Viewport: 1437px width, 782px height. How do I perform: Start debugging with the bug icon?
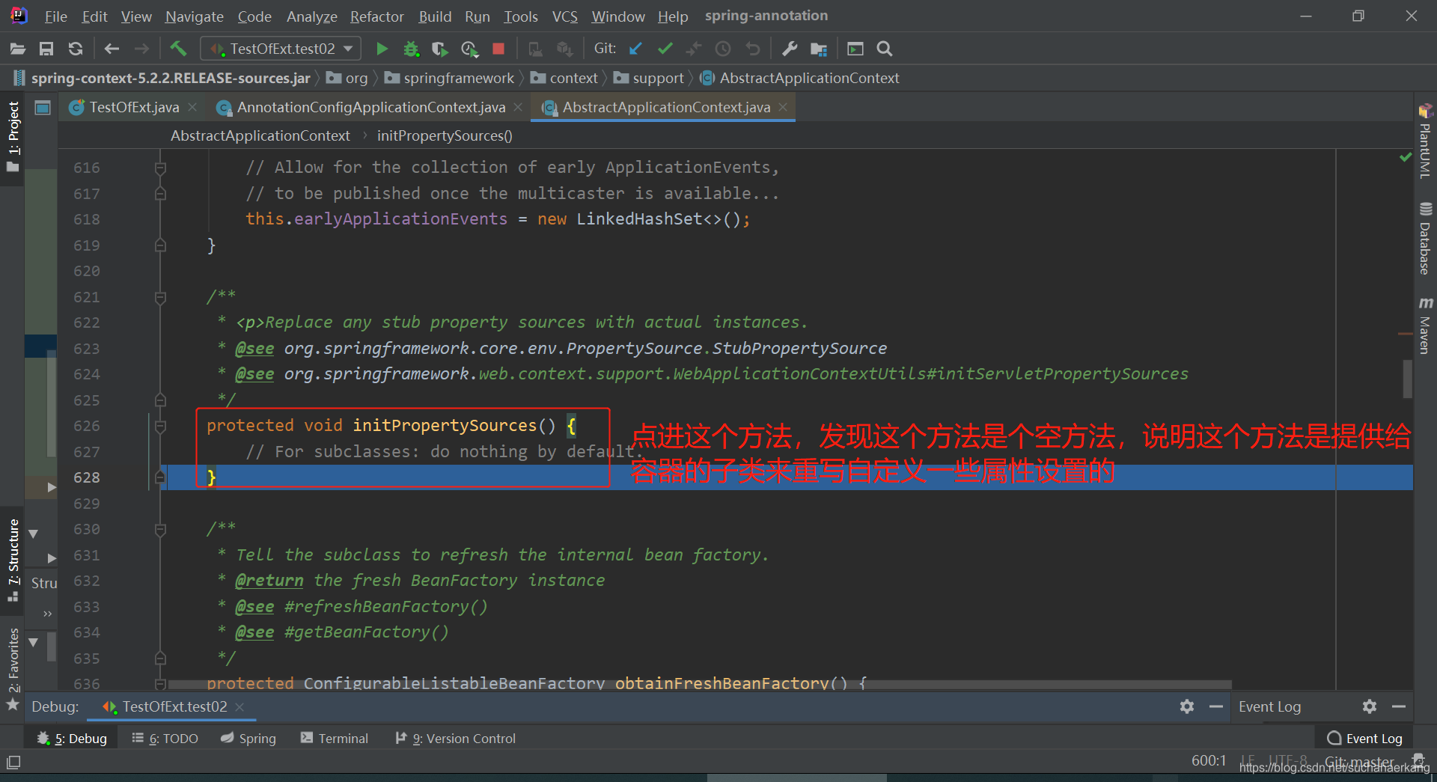click(411, 49)
